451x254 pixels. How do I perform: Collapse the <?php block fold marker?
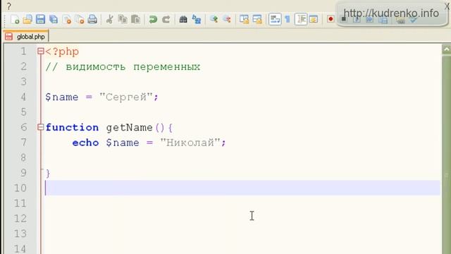41,52
